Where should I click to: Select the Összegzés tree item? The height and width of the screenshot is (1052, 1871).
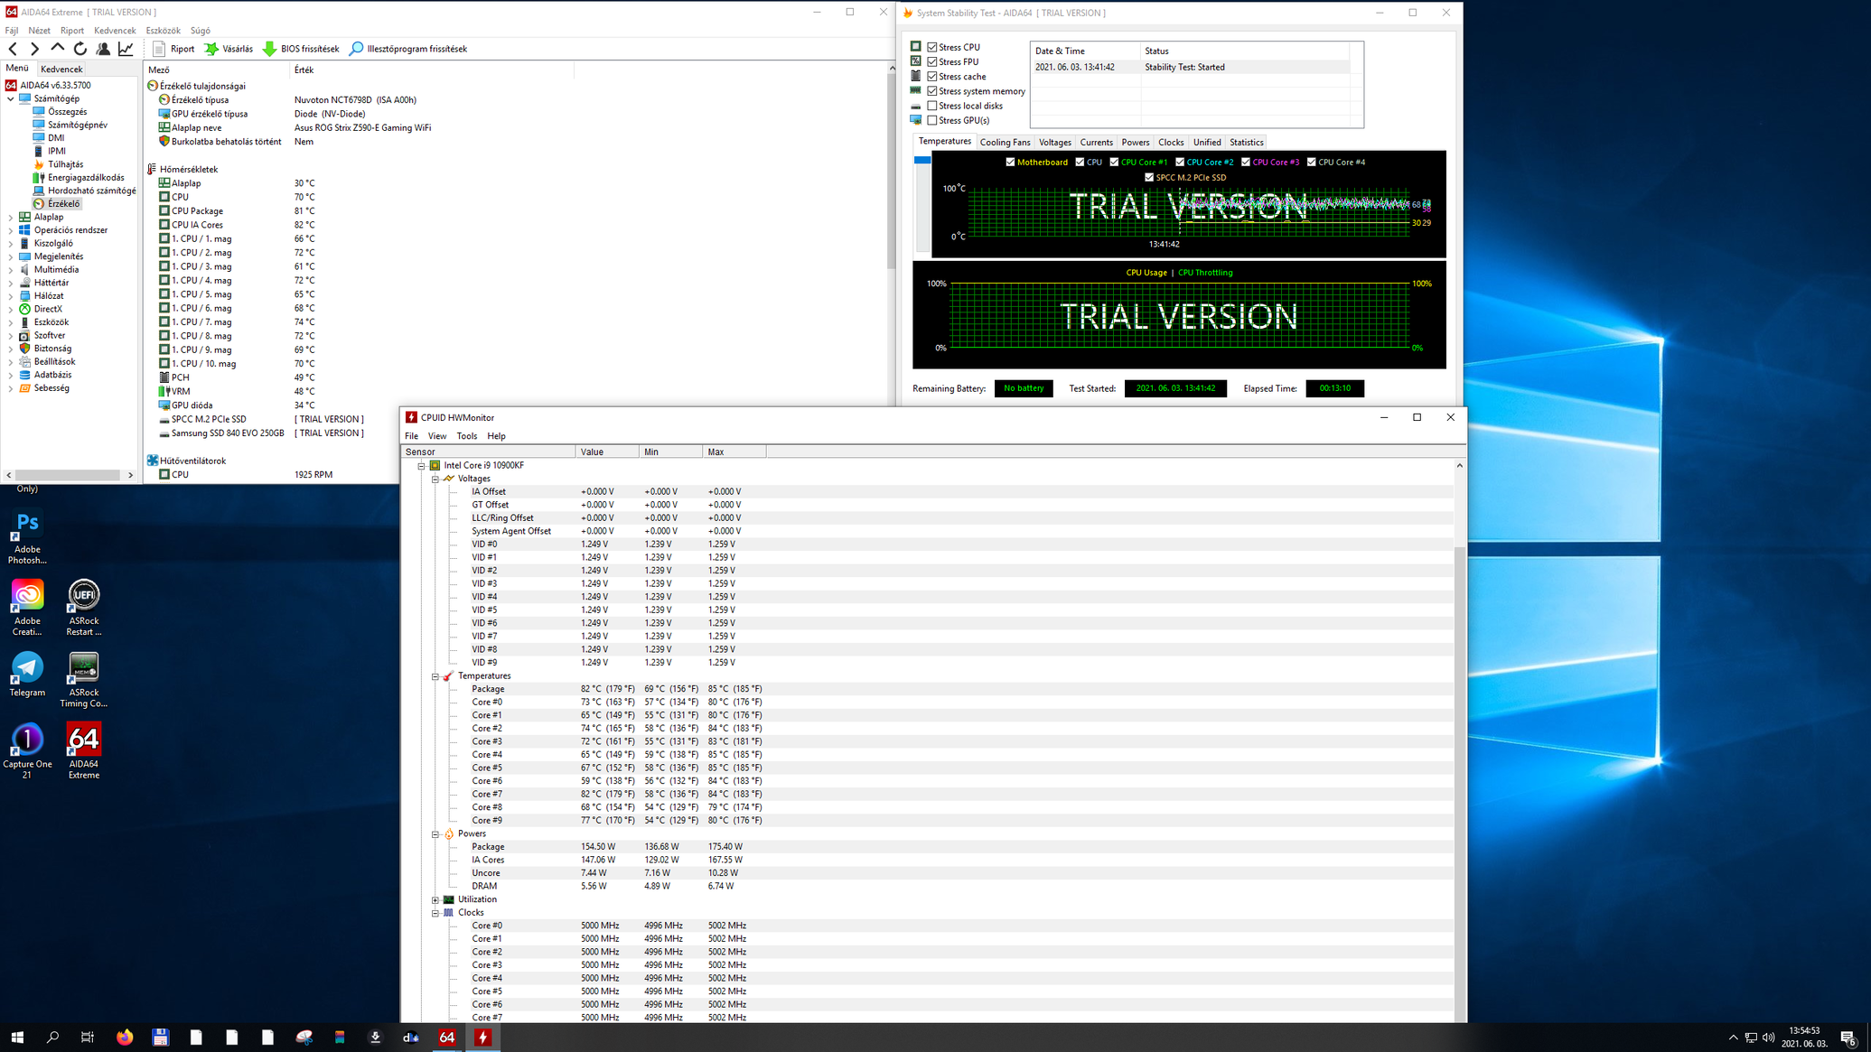click(x=67, y=112)
